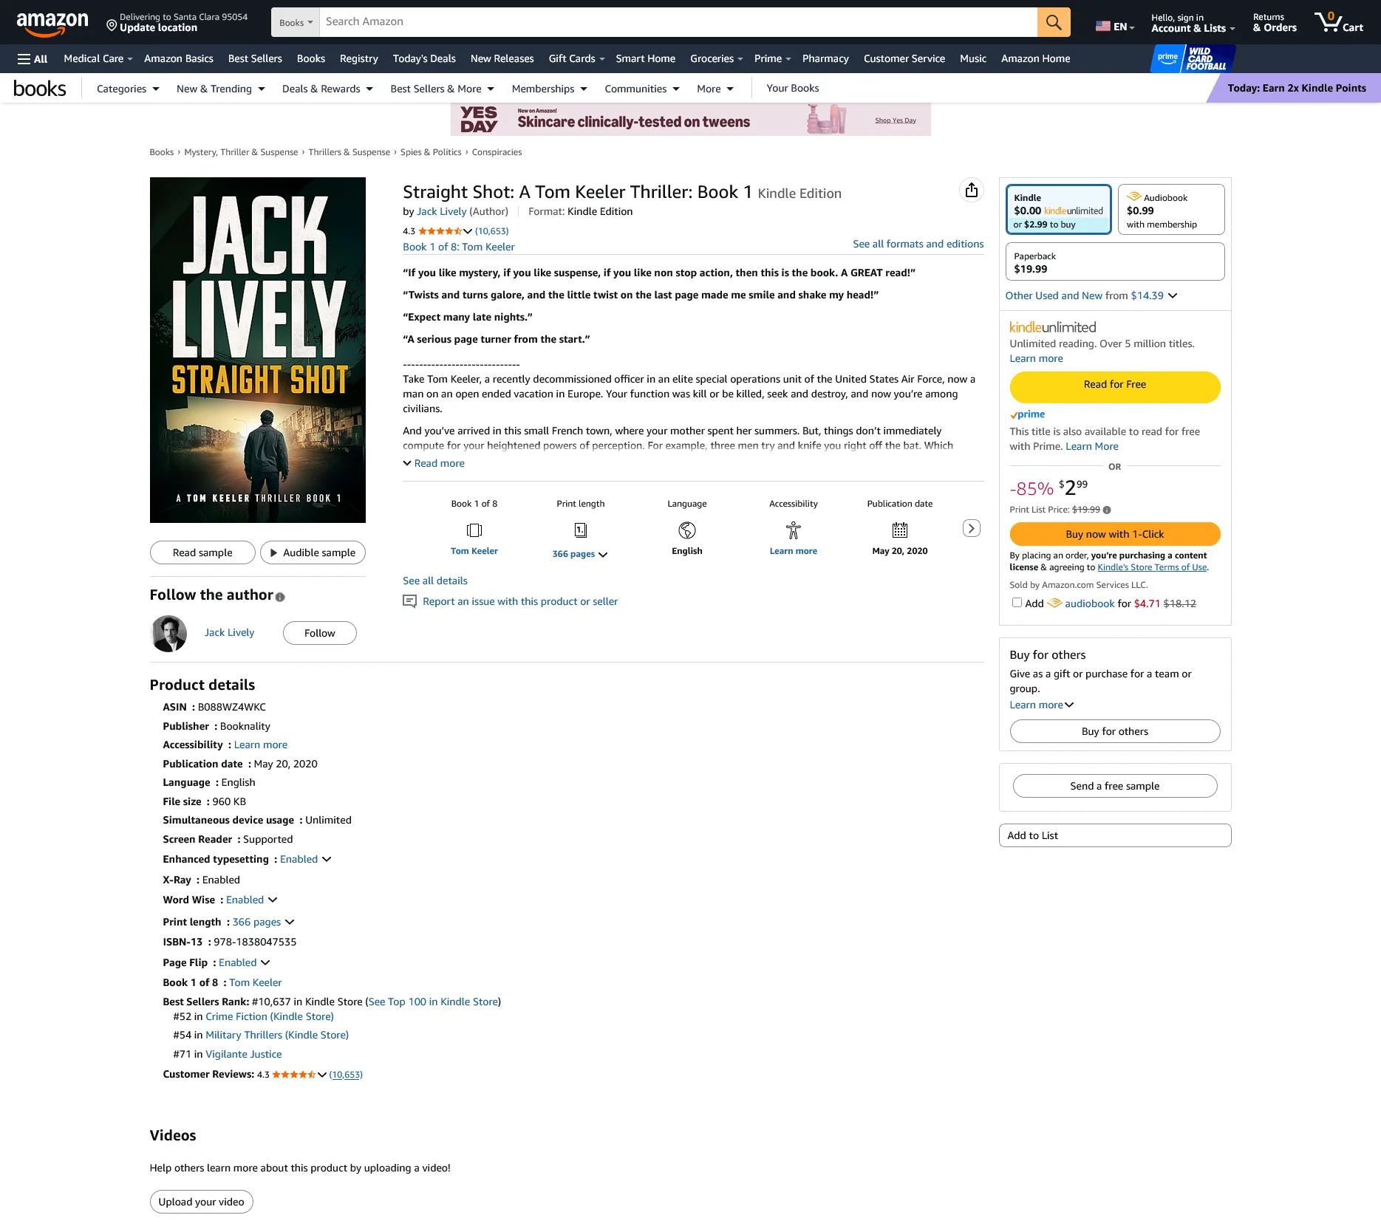Click the info icon next to Follow the author
Screen dimensions: 1381x1232
point(280,597)
